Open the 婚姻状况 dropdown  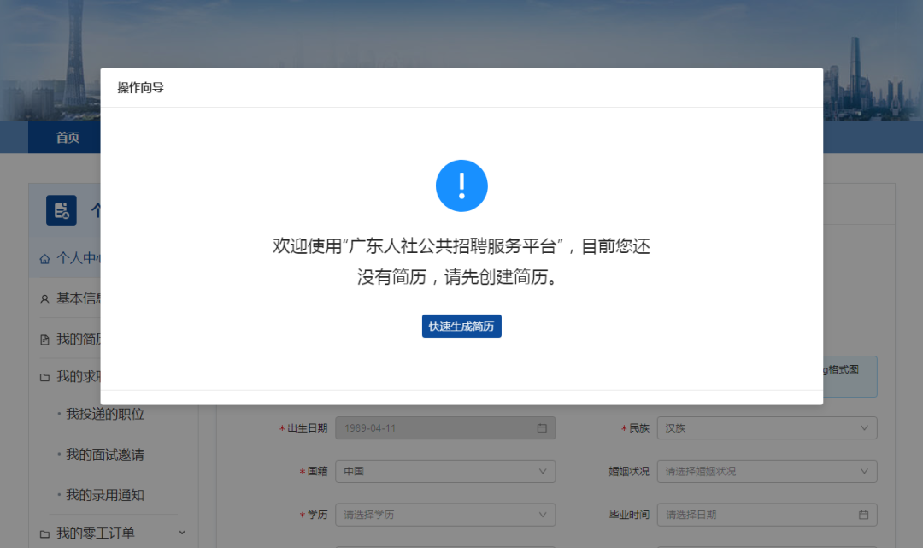point(767,471)
